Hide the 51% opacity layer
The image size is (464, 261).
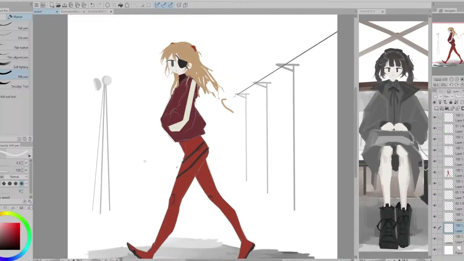[435, 128]
